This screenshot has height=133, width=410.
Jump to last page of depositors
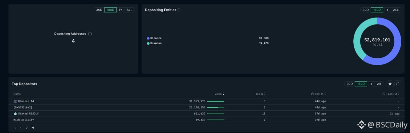(33, 128)
